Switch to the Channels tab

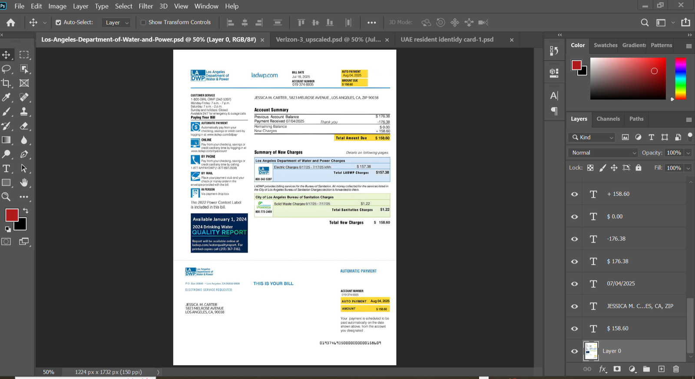[x=608, y=119]
